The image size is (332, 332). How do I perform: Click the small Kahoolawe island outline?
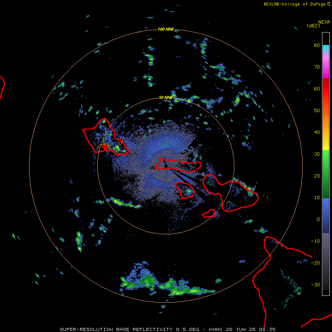(x=209, y=214)
